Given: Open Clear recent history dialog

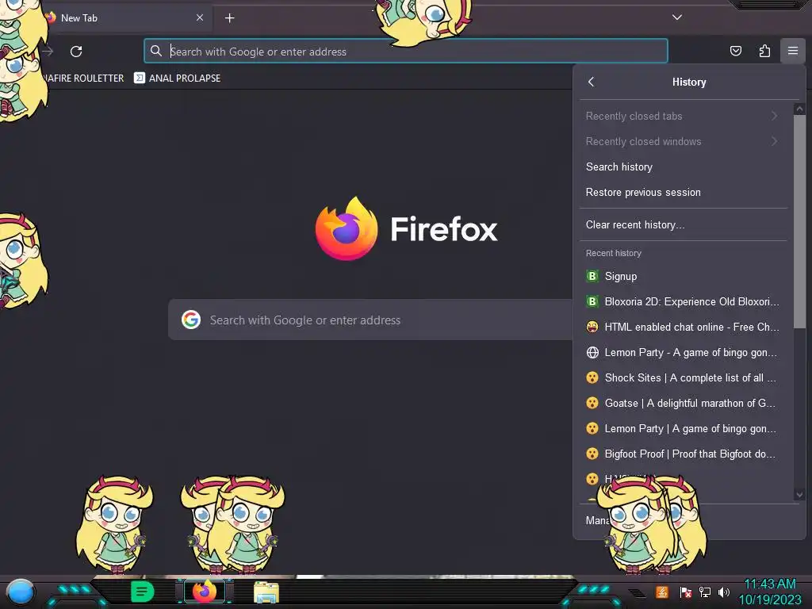Looking at the screenshot, I should coord(683,224).
